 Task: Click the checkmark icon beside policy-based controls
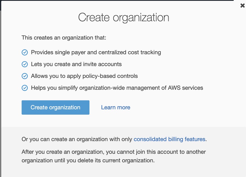pyautogui.click(x=25, y=76)
